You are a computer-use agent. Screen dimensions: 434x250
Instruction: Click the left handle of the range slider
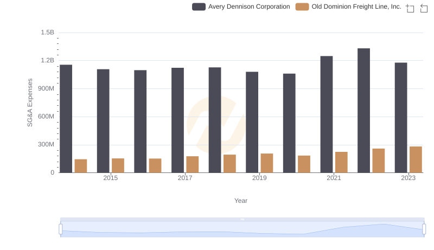pyautogui.click(x=61, y=229)
